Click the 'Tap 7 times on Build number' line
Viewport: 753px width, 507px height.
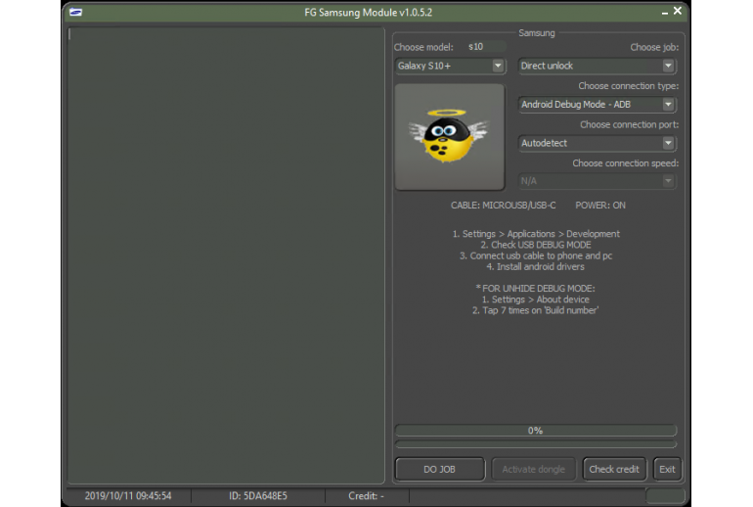coord(536,310)
